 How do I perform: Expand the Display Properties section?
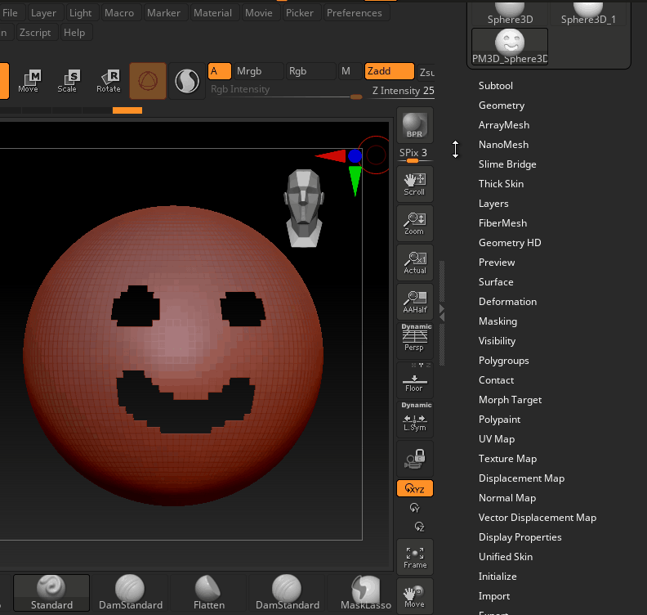520,537
